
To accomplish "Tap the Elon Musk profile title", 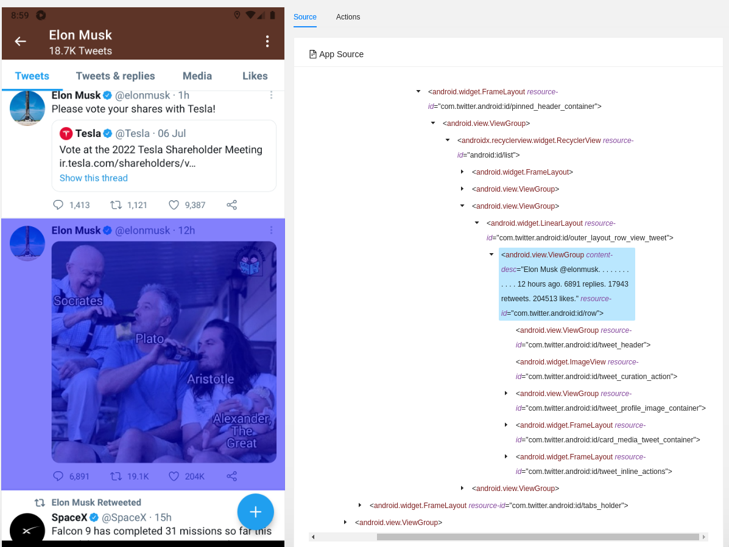I will [x=80, y=35].
